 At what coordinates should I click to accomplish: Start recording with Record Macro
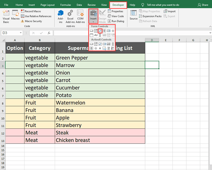(31, 11)
